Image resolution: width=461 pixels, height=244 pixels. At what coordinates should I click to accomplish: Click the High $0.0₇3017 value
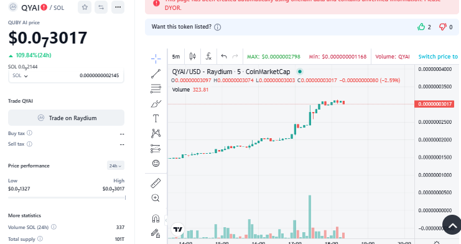113,189
